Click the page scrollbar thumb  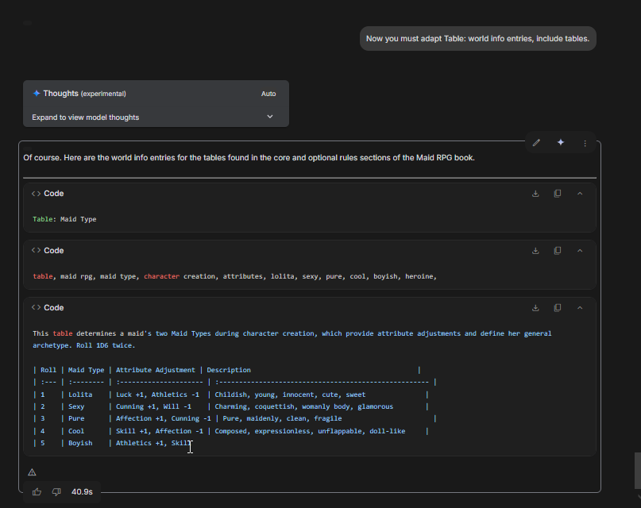637,471
